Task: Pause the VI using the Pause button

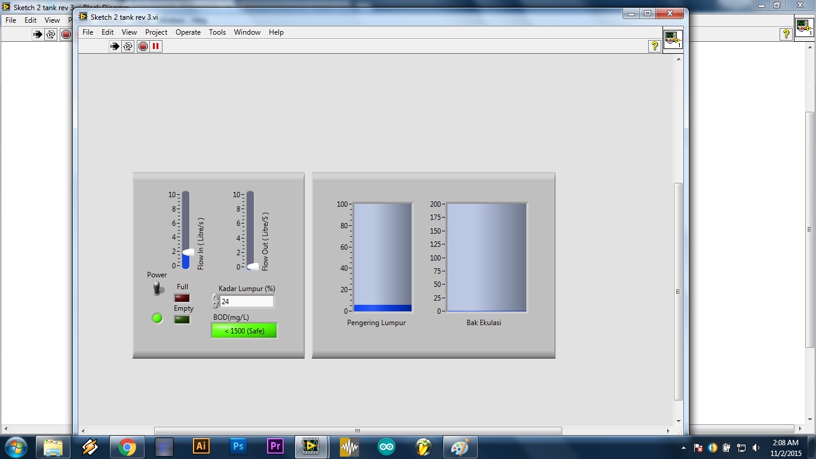Action: [156, 46]
